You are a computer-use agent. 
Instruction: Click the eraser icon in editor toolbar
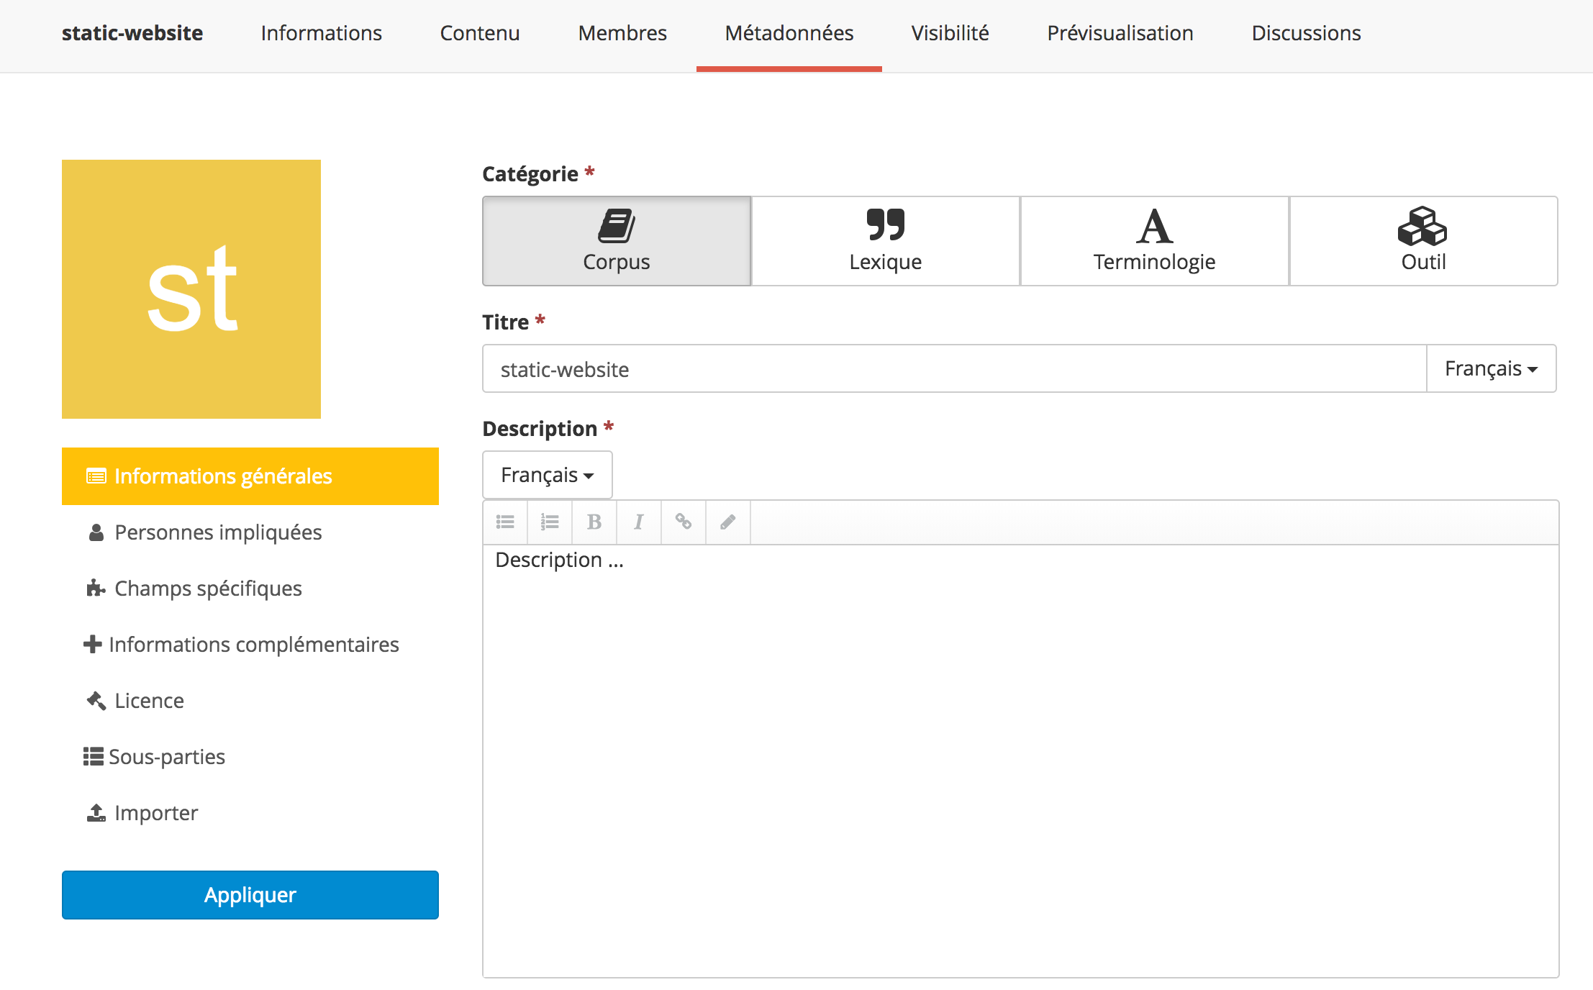pyautogui.click(x=728, y=522)
